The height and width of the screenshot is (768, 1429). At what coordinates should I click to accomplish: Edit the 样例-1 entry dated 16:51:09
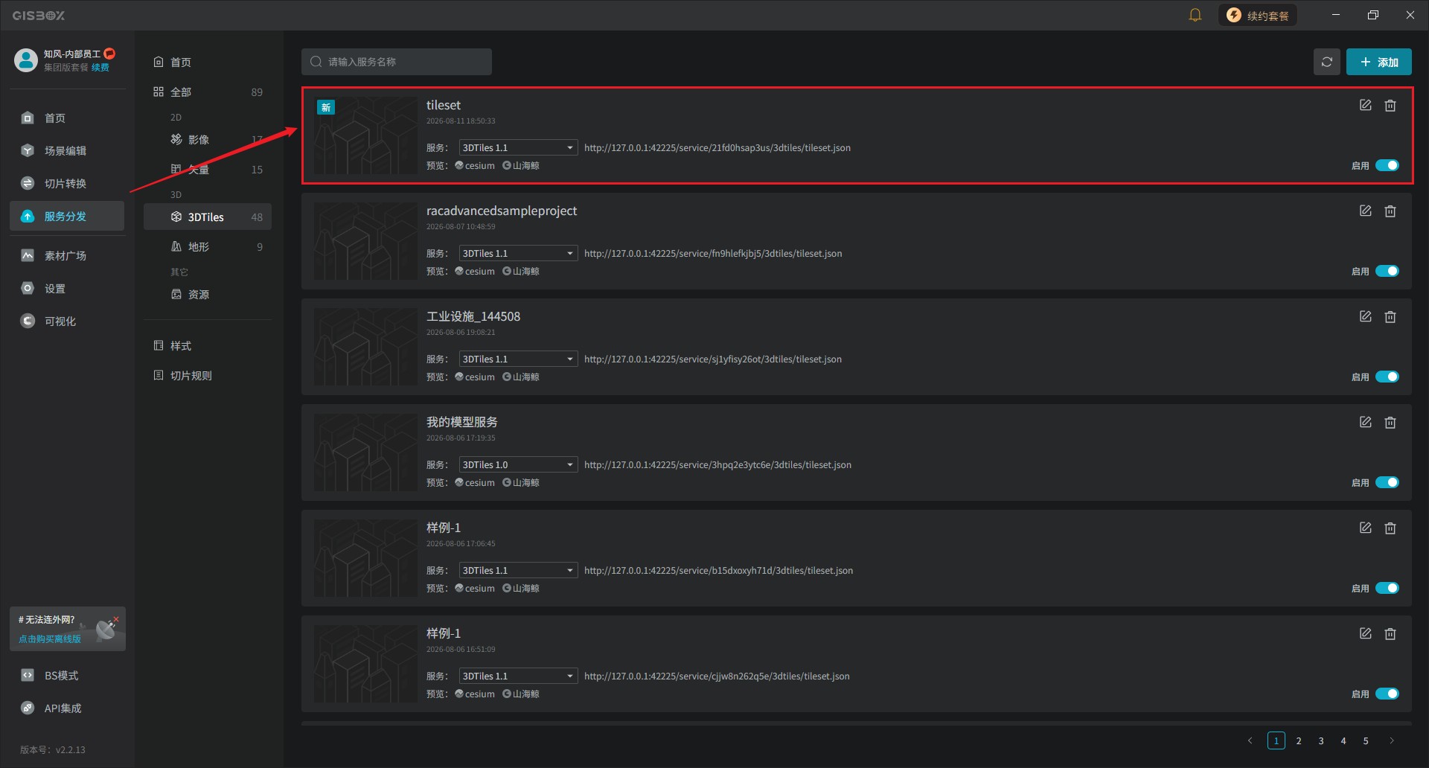1365,634
